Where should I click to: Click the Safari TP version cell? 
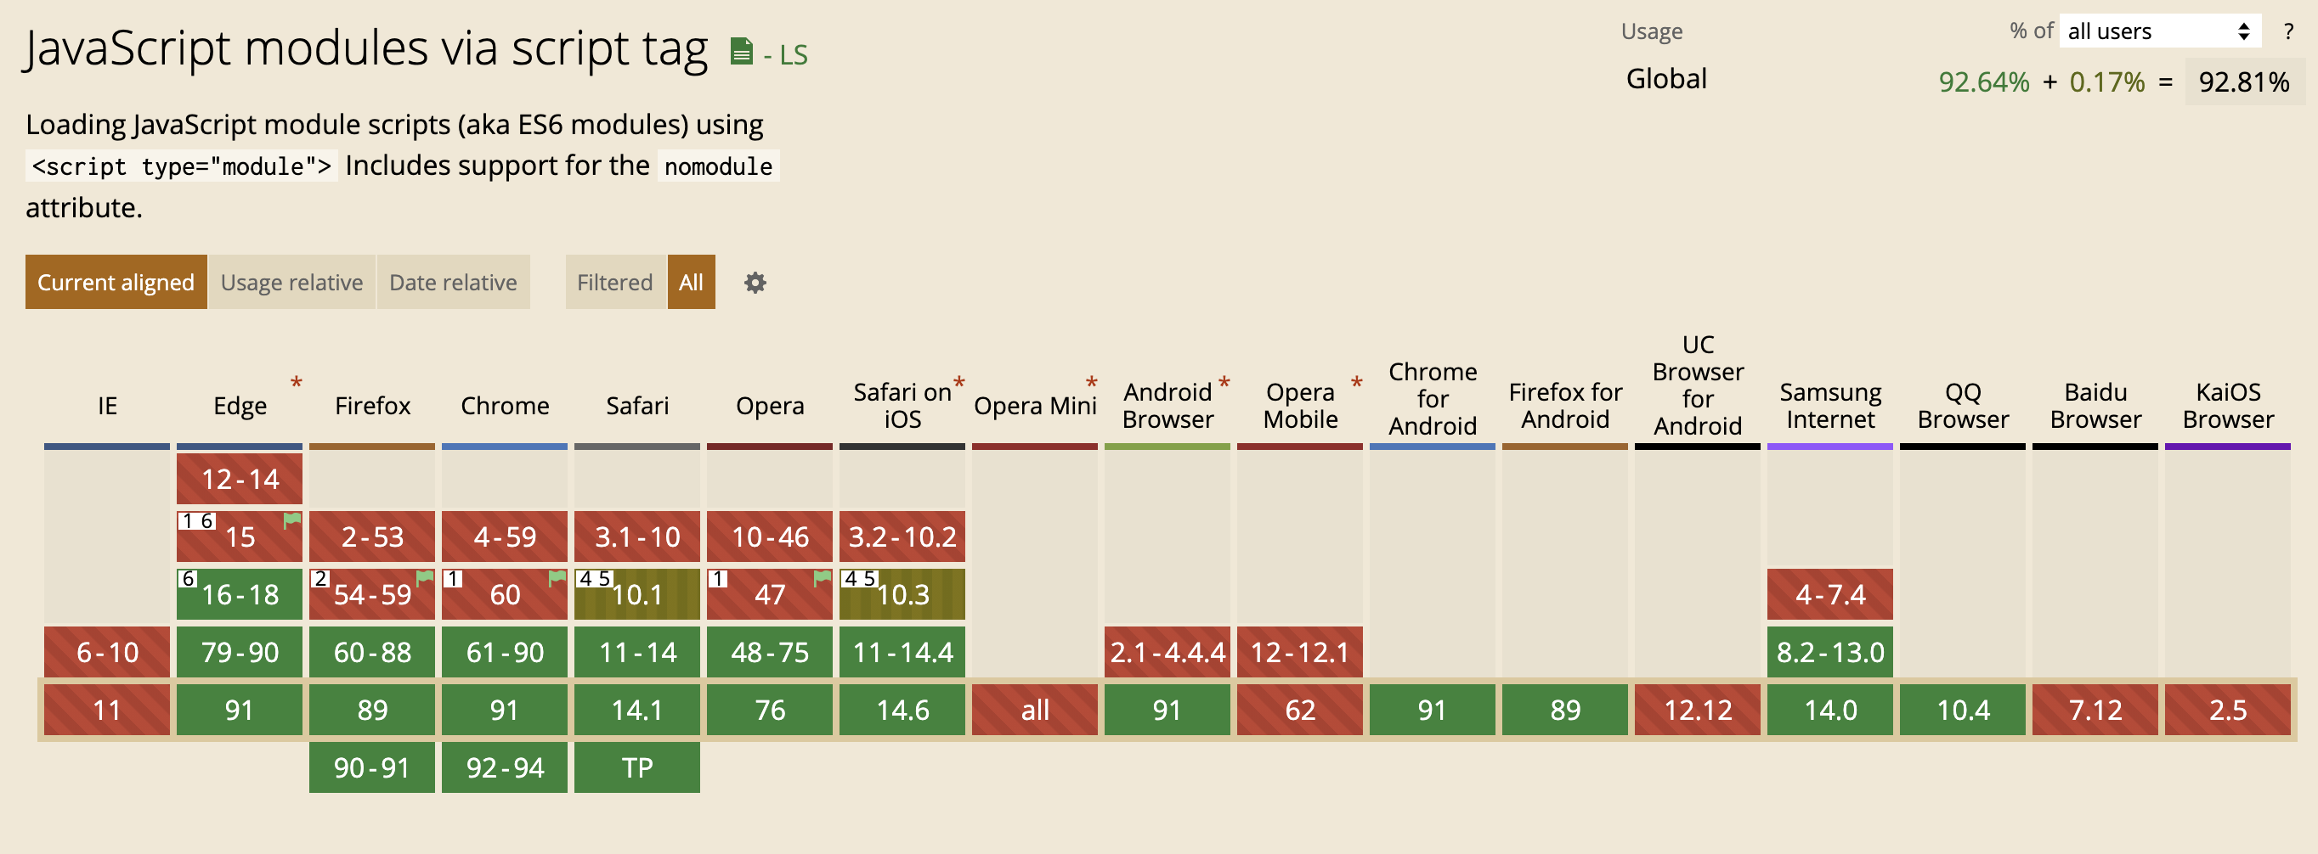[x=637, y=767]
